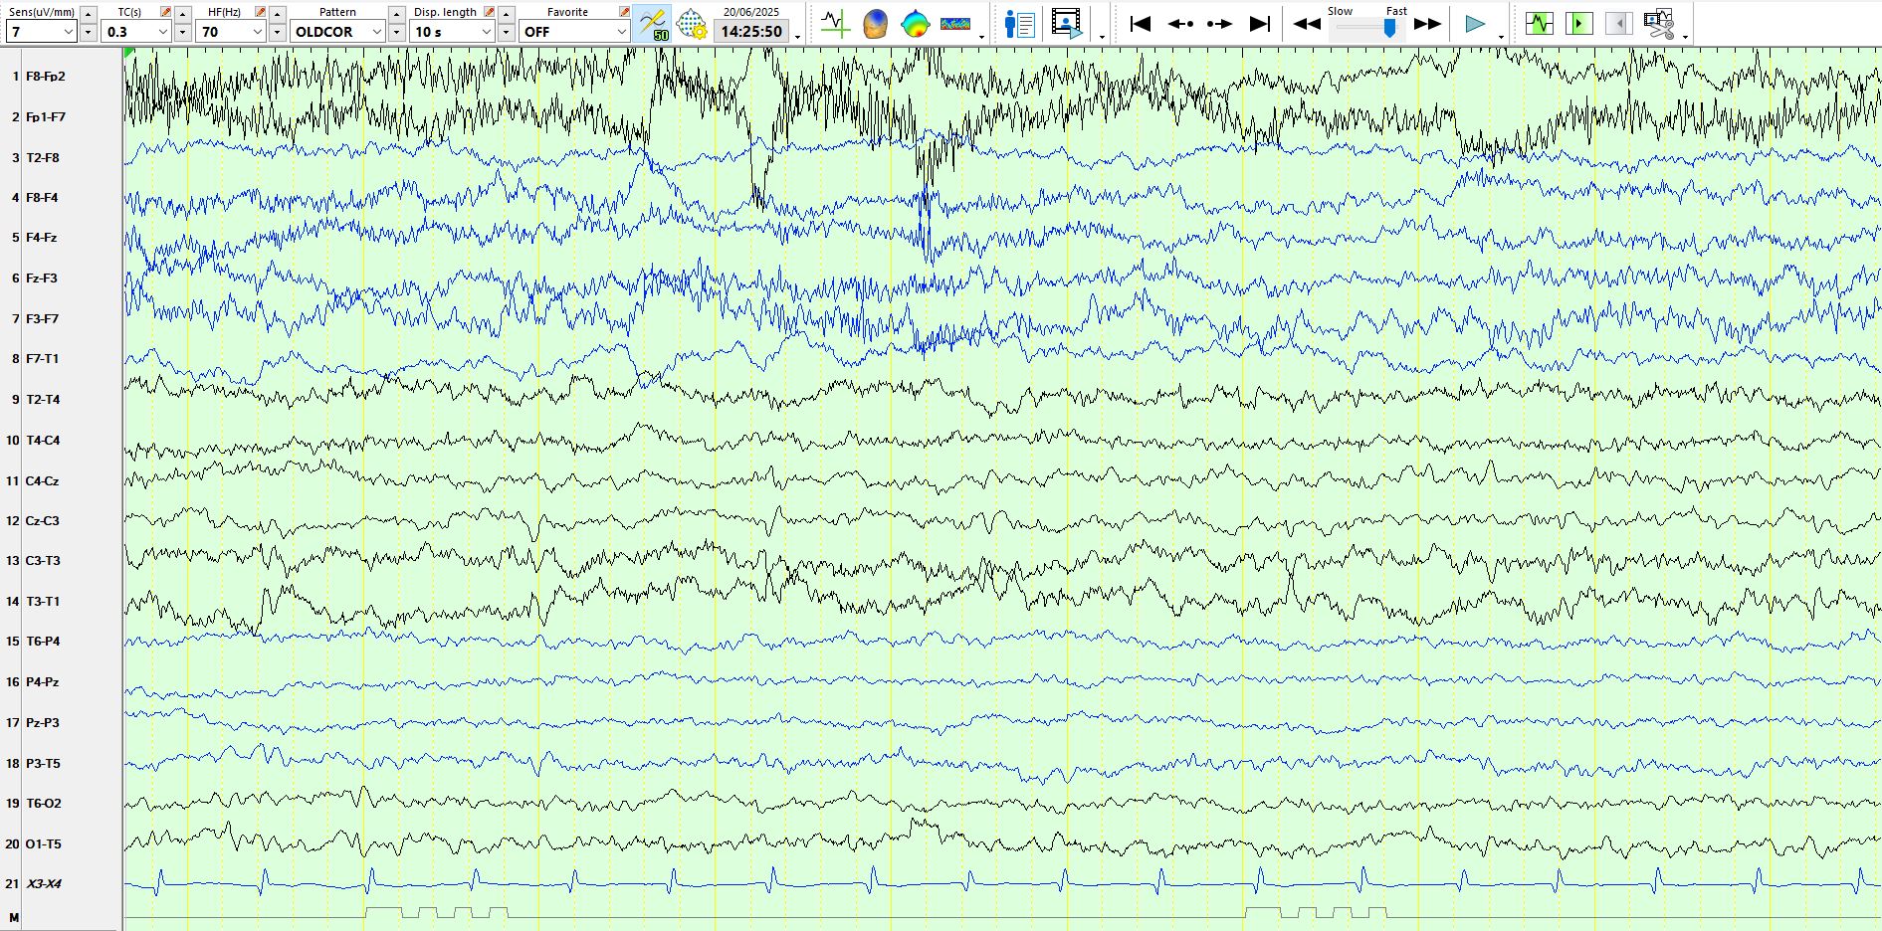The image size is (1882, 931).
Task: Increase sensitivity with the up arrow
Action: [x=88, y=14]
